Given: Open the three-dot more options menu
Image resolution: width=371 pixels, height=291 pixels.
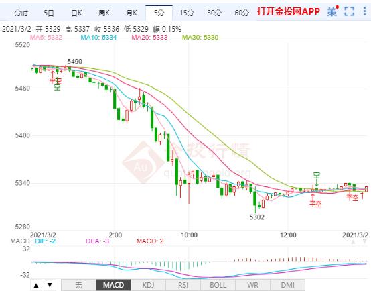Looking at the screenshot, I should [x=364, y=11].
